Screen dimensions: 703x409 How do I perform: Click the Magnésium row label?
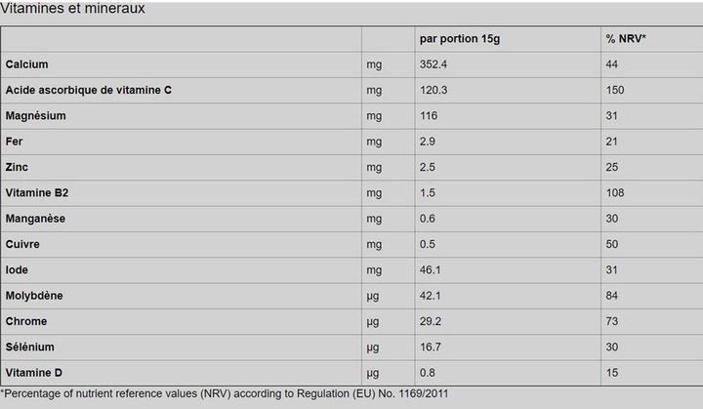[x=35, y=116]
